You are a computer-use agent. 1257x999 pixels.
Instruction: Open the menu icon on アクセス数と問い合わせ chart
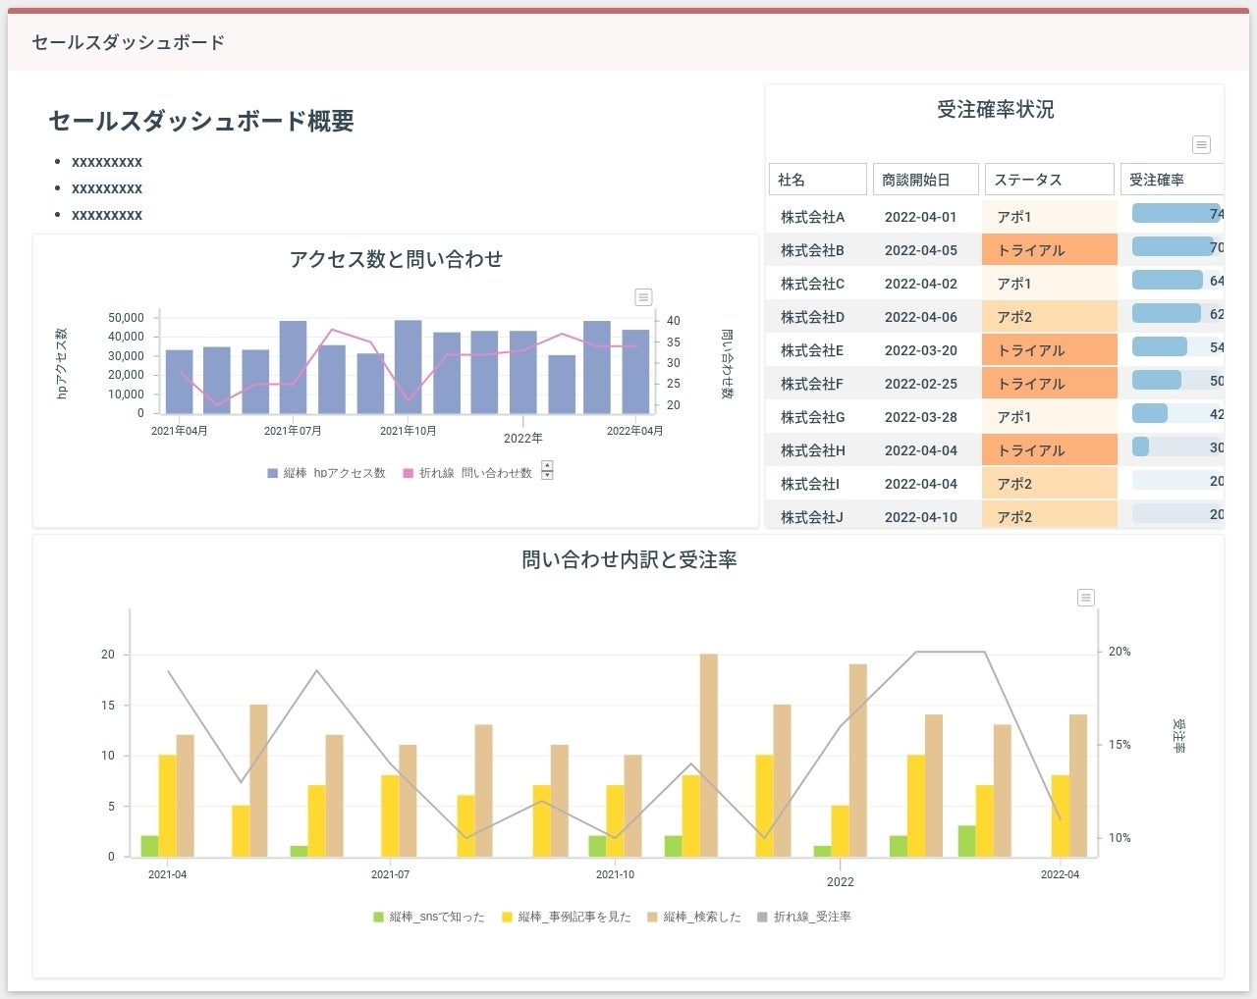point(642,297)
